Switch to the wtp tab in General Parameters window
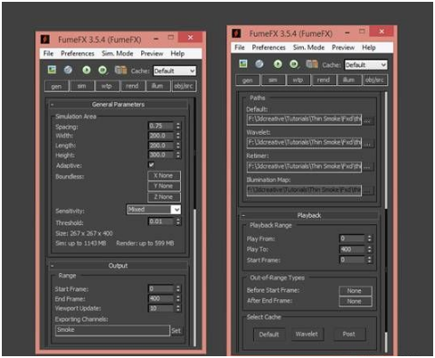Viewport: 435px width, 358px height. coord(107,86)
